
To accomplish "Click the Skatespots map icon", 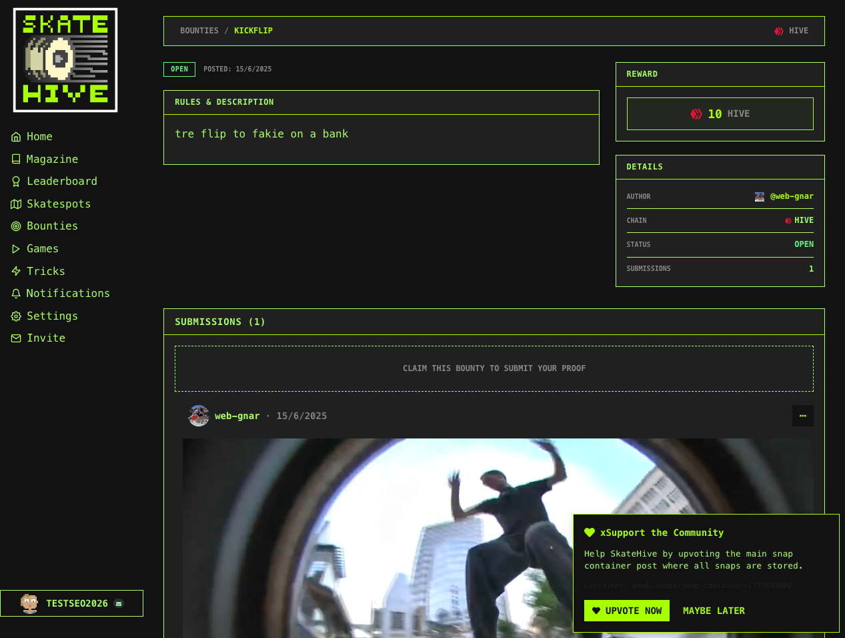I will click(16, 204).
